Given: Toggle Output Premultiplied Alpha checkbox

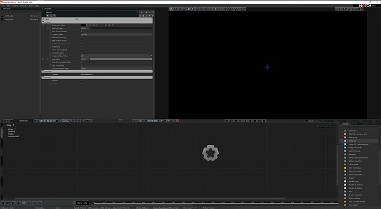Looking at the screenshot, I should tap(82, 62).
